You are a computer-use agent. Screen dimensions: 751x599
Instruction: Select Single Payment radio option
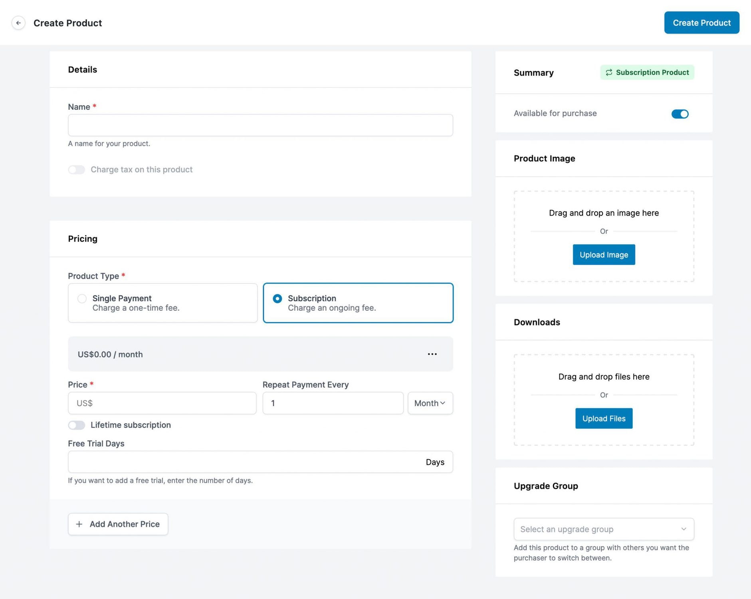(x=82, y=299)
